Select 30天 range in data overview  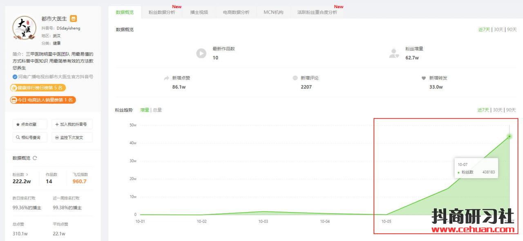[498, 30]
